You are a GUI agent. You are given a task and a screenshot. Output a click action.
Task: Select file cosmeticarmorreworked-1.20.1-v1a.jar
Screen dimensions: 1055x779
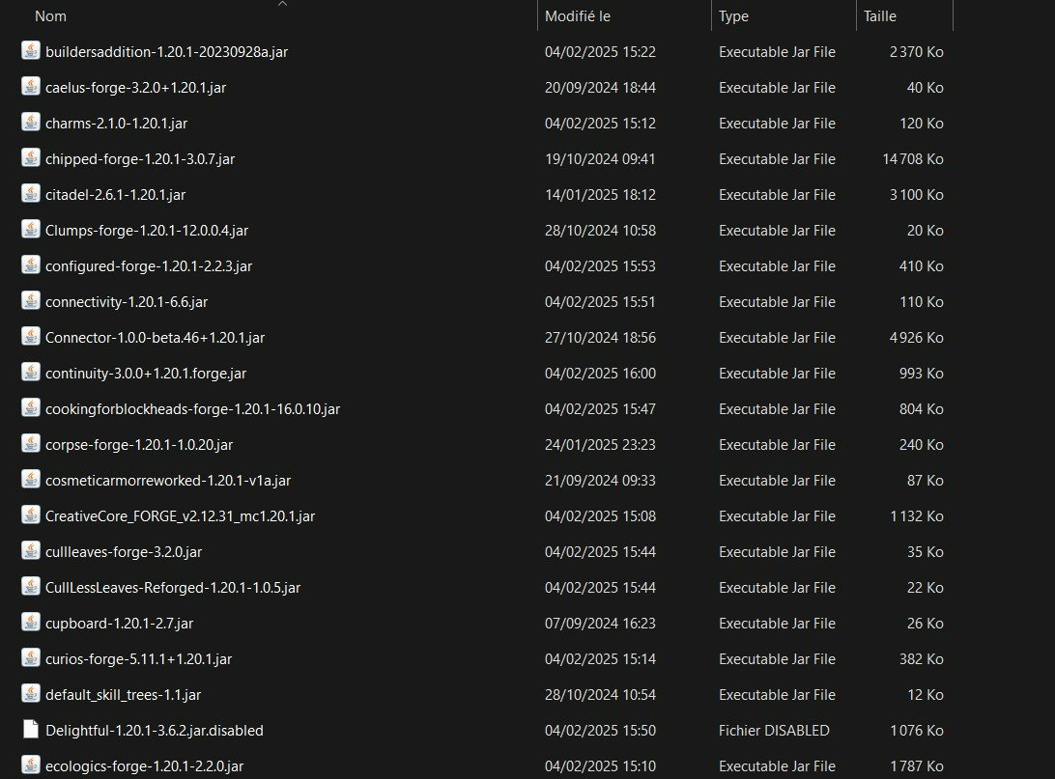(168, 480)
